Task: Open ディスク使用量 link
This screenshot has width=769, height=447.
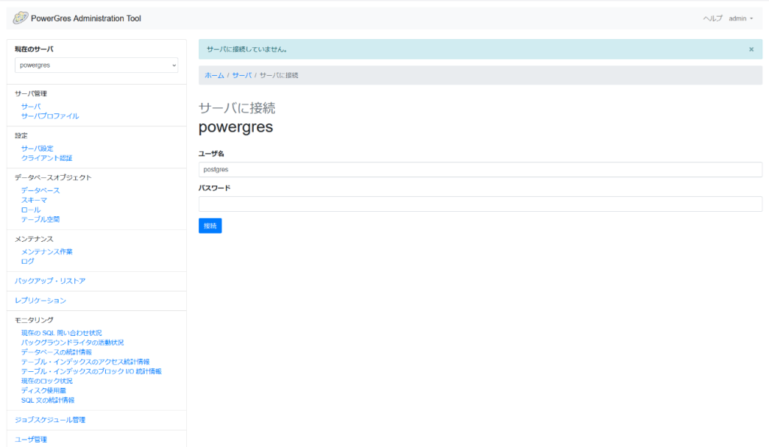Action: tap(44, 391)
